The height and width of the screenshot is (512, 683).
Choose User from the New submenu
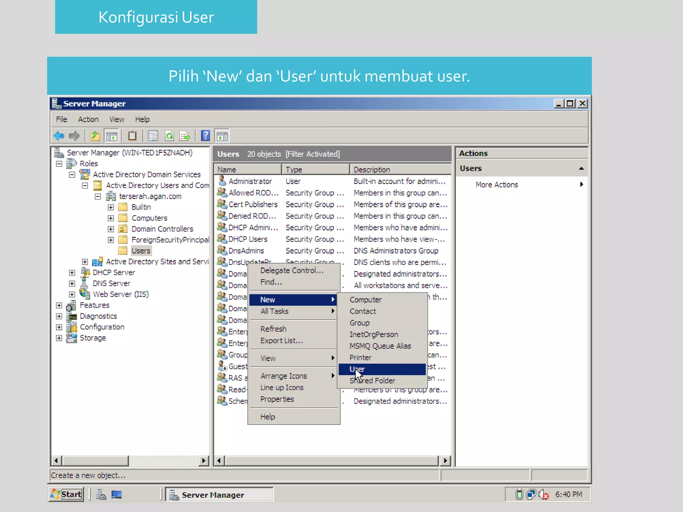pyautogui.click(x=382, y=369)
